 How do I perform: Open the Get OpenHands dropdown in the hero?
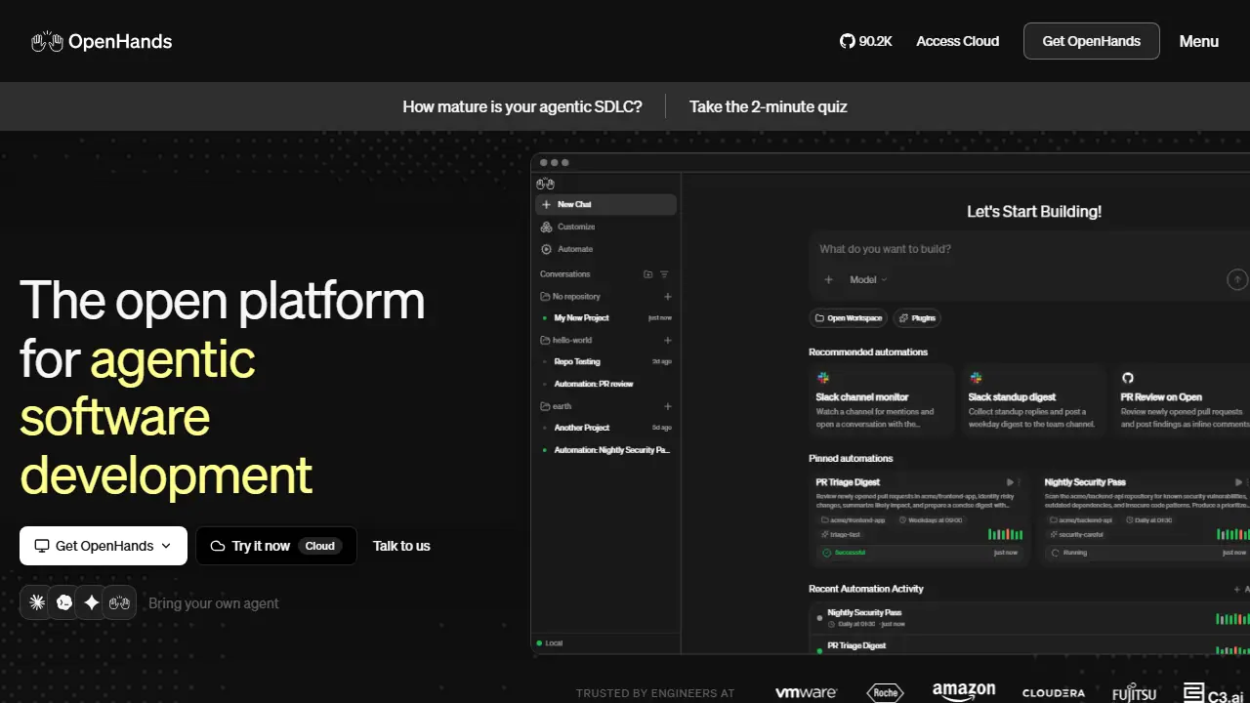[x=104, y=546]
